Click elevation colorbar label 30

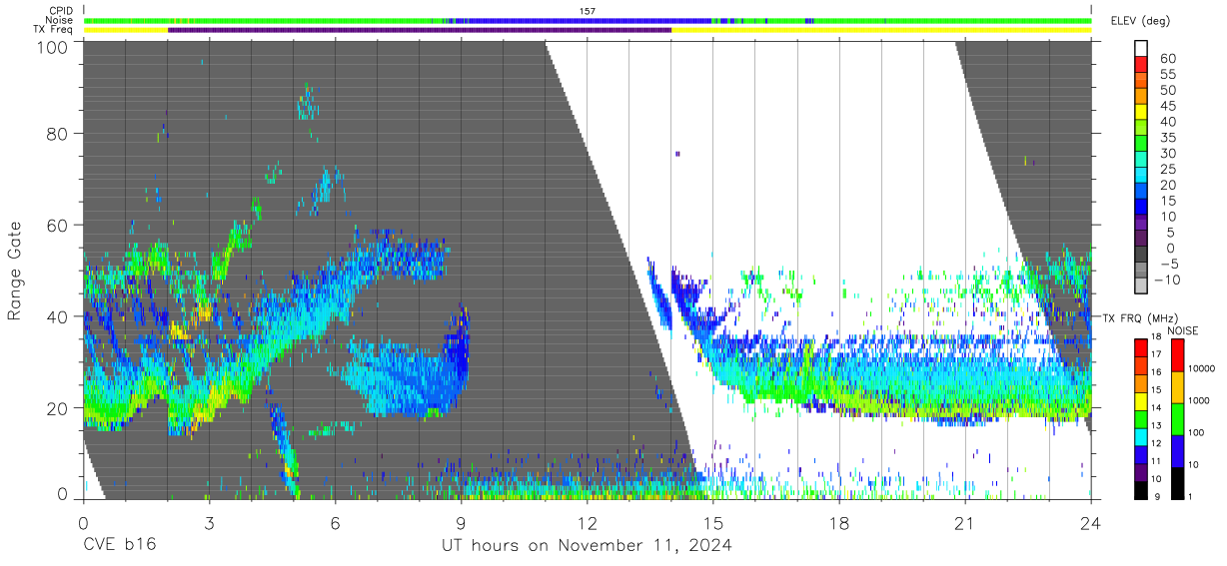point(1167,153)
